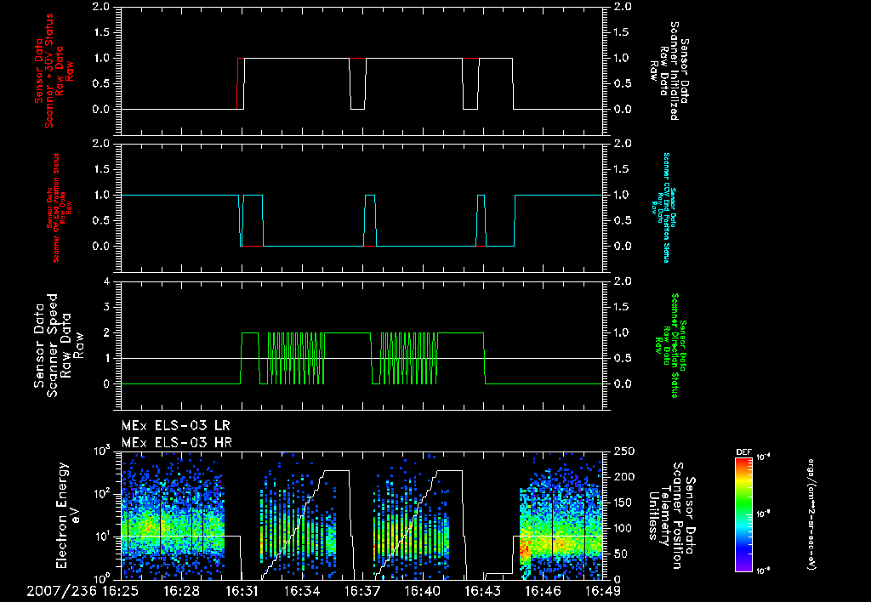Viewport: 871px width, 602px height.
Task: Click the 16:49 end time label
Action: pos(602,592)
